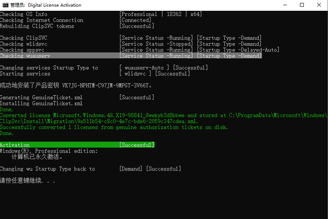Click the cmd icon in the title bar
This screenshot has height=219, width=328.
pos(6,5)
